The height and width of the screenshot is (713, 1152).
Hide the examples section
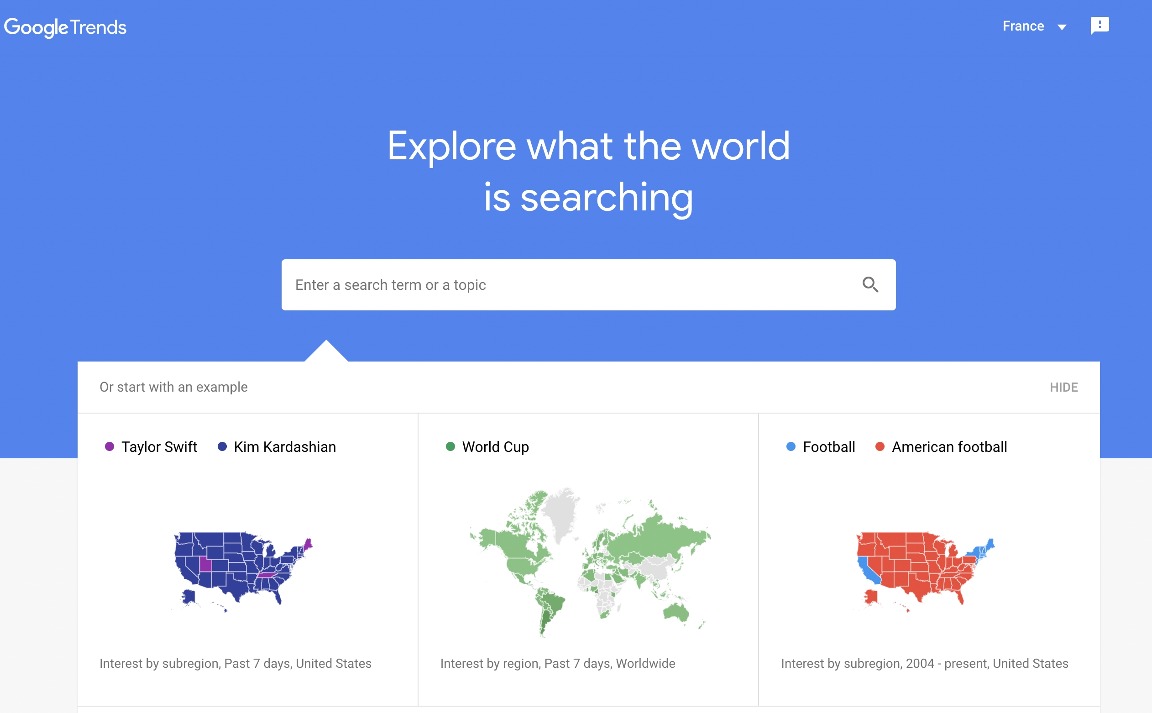point(1063,387)
